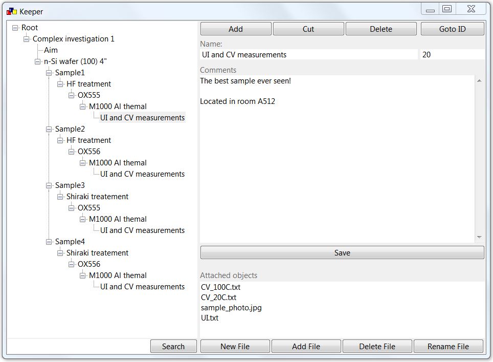
Task: Click the Delete File button
Action: (x=377, y=347)
